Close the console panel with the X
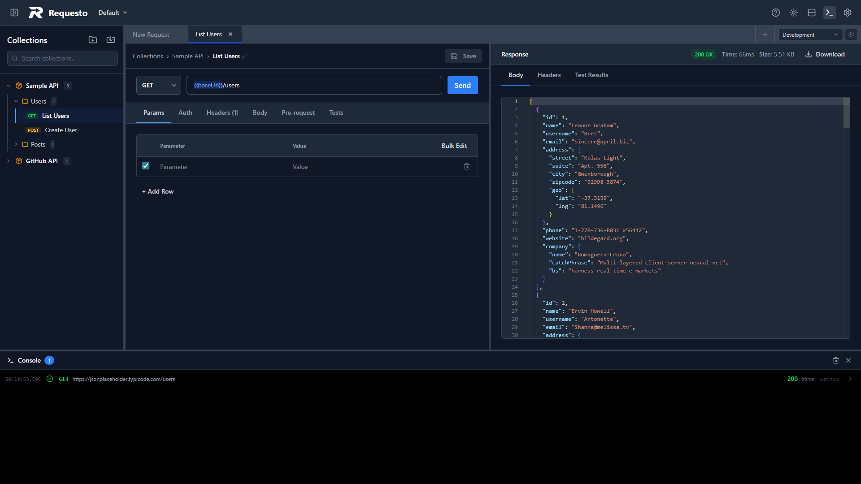This screenshot has height=484, width=861. pyautogui.click(x=848, y=360)
